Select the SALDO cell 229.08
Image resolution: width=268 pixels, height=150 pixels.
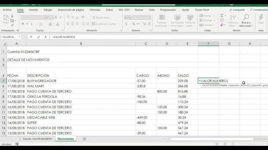click(x=188, y=81)
